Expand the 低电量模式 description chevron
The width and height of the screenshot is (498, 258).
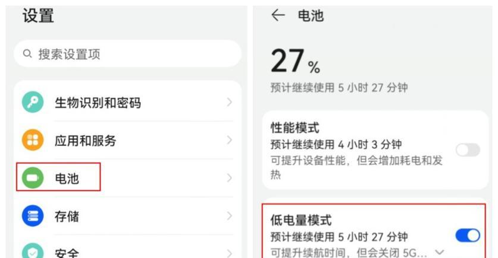(440, 252)
